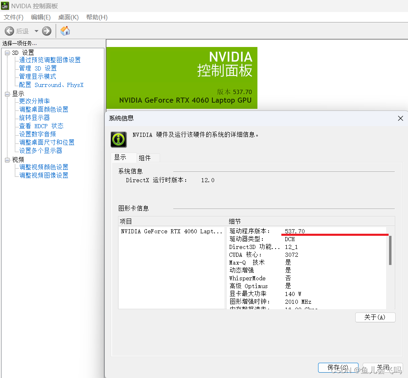Click DirectX 运行时版本 12.0 text
408x378 pixels.
[170, 180]
